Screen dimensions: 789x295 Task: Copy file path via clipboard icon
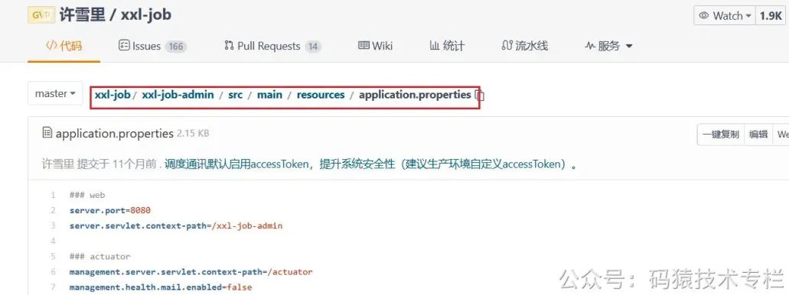tap(480, 95)
